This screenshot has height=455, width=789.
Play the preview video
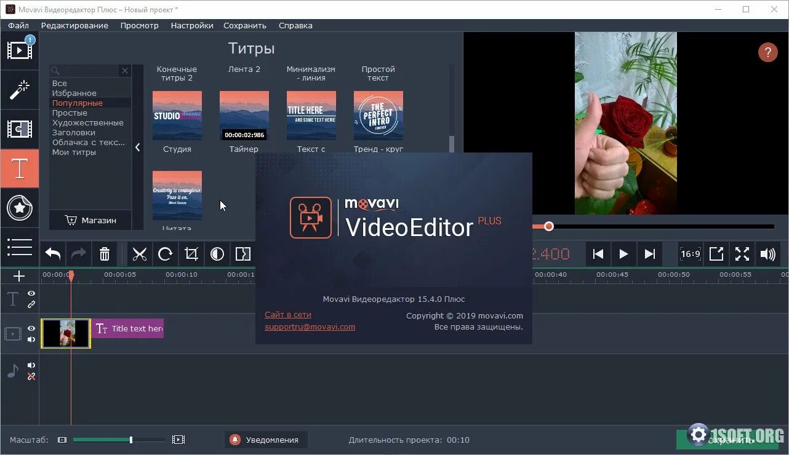click(x=623, y=254)
